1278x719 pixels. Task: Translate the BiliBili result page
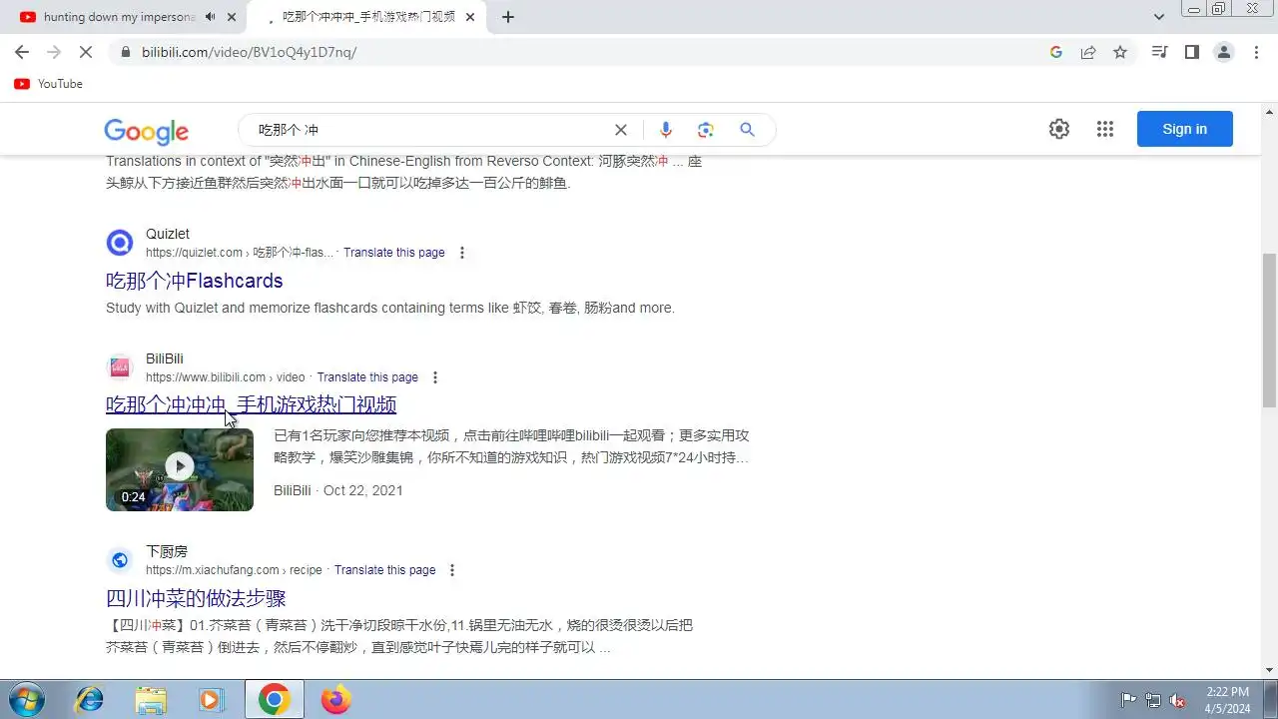point(367,377)
